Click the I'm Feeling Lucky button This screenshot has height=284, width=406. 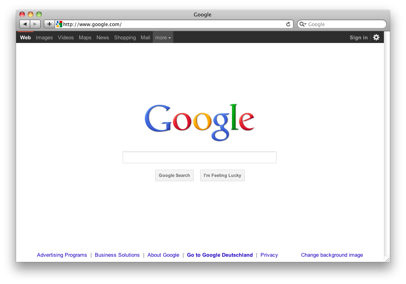(x=222, y=175)
